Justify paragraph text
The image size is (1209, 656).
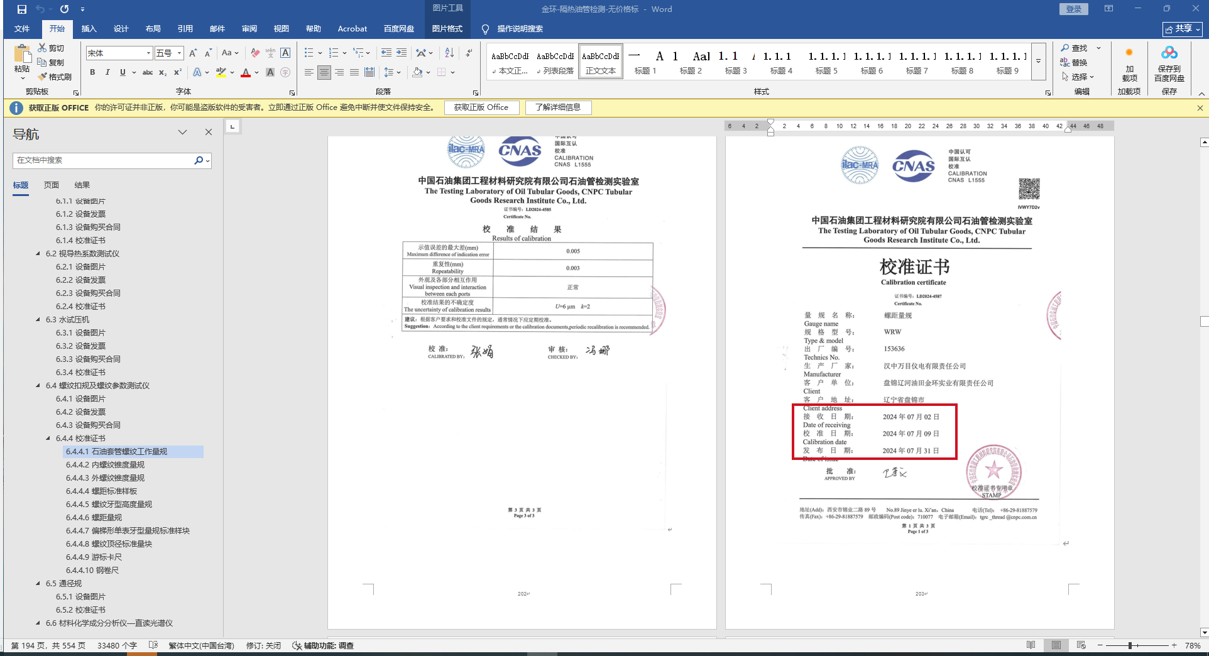[x=354, y=73]
